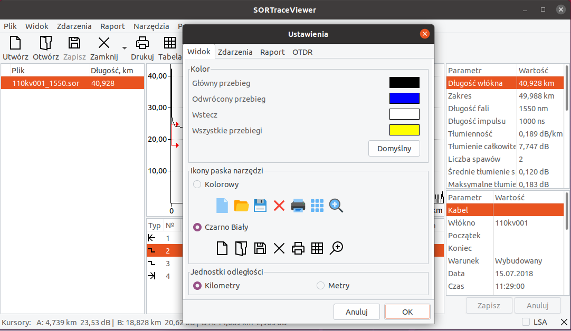Click the Zamknij X toolbar icon
This screenshot has width=571, height=331.
(x=104, y=43)
